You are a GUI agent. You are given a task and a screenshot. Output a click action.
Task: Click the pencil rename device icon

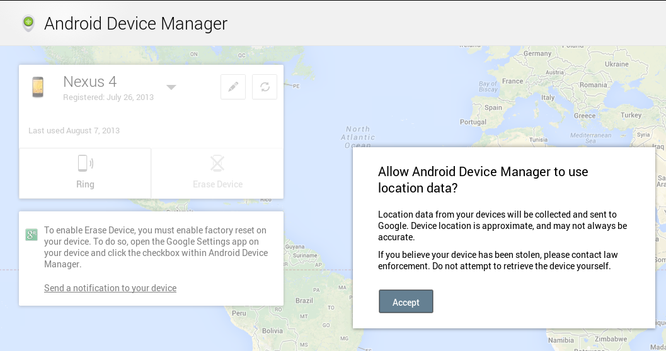tap(233, 87)
